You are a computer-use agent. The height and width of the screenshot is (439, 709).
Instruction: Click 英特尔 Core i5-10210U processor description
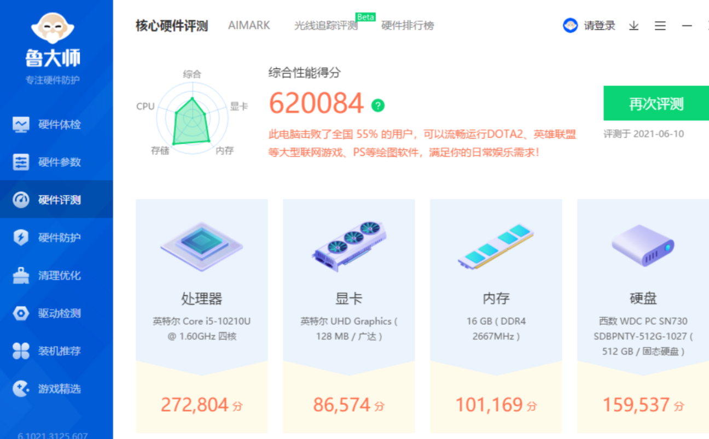click(202, 328)
